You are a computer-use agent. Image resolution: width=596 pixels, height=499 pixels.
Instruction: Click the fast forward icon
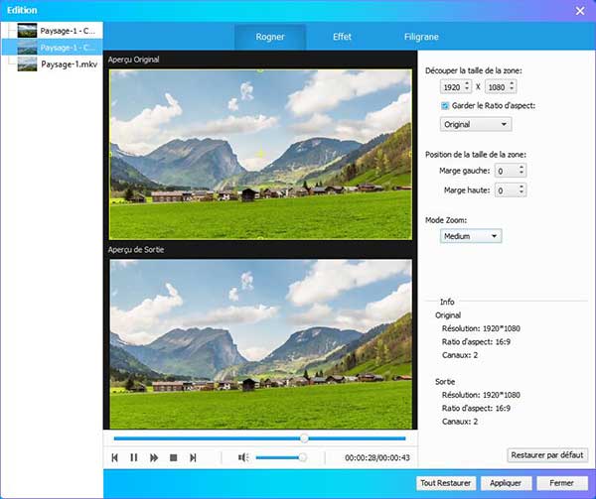pos(154,457)
